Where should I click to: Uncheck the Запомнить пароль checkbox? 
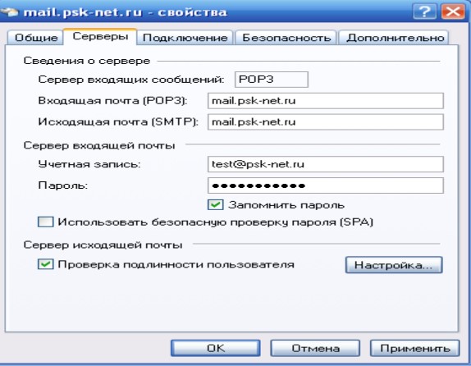coord(215,205)
